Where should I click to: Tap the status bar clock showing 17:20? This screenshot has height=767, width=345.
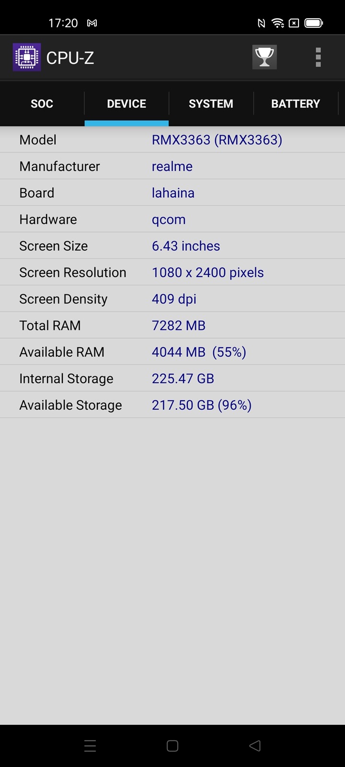[x=63, y=23]
